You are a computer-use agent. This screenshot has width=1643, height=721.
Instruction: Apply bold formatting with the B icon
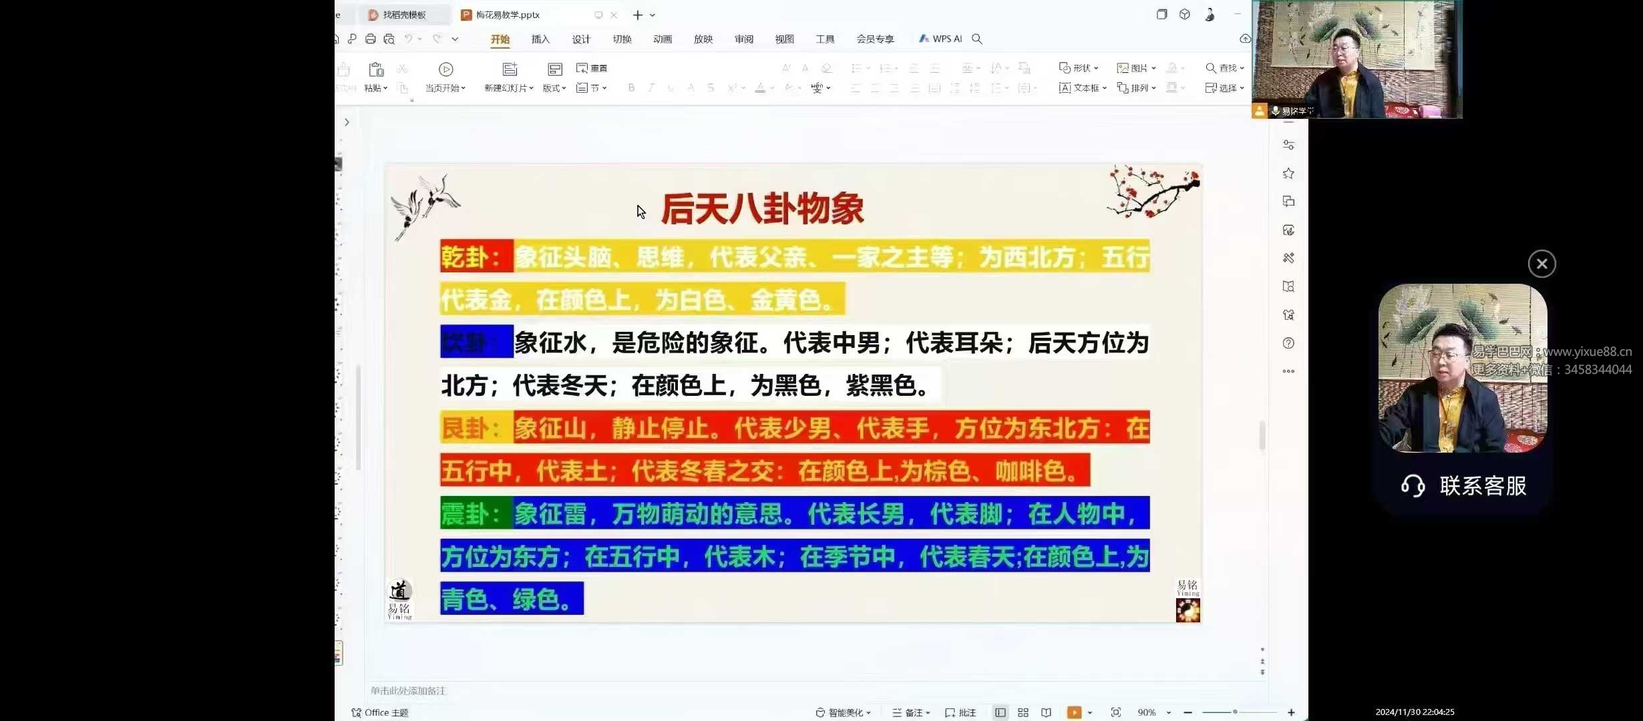coord(630,87)
